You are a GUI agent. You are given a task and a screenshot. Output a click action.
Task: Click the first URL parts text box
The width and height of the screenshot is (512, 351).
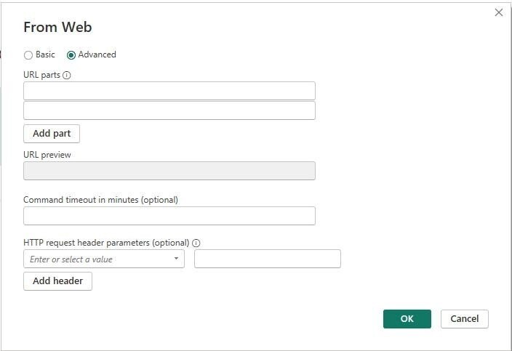coord(169,91)
